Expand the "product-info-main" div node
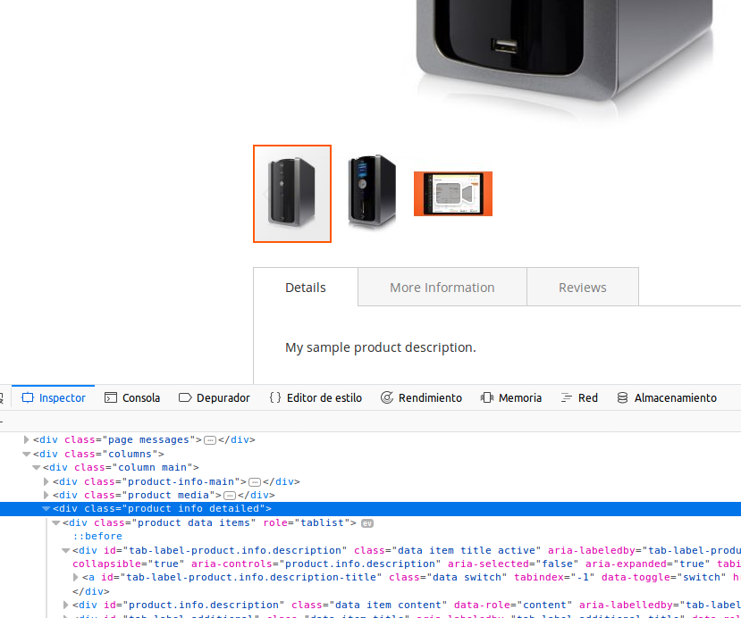Viewport: 741px width, 618px height. point(46,481)
